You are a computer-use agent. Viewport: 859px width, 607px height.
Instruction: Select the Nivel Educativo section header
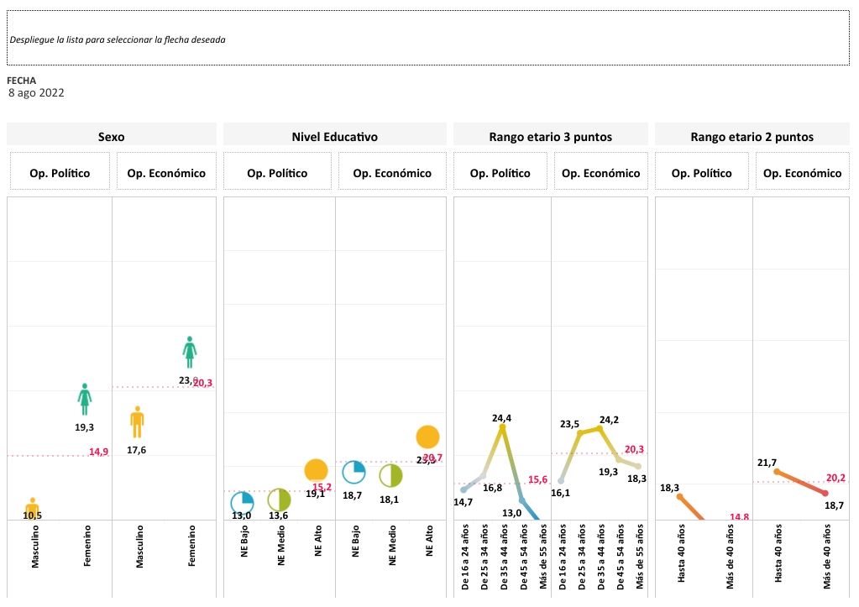[x=334, y=136]
